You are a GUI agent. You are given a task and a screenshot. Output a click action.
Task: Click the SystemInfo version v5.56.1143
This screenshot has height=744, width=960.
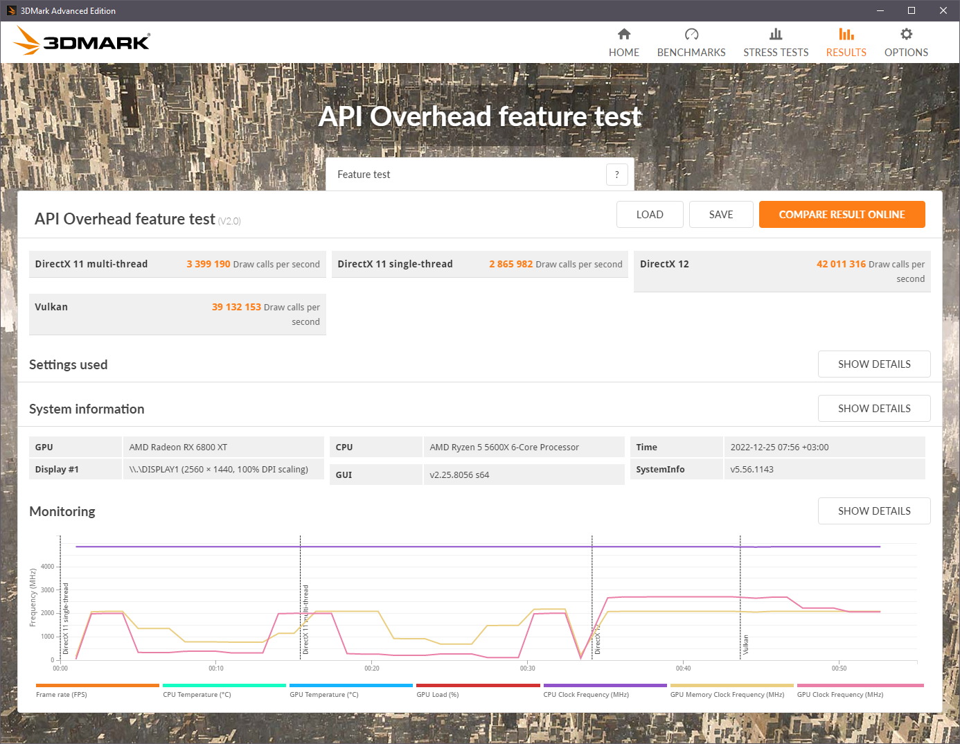coord(752,470)
